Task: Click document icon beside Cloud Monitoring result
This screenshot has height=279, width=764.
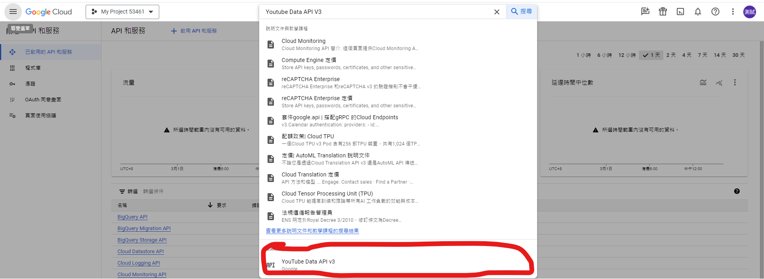Action: (271, 45)
